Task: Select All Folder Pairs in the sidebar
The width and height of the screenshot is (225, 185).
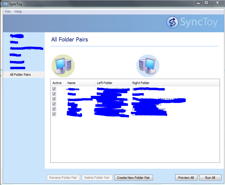Action: pos(24,75)
